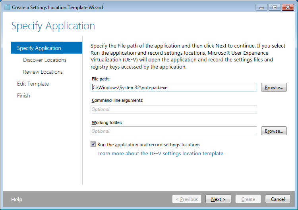This screenshot has height=210, width=298.
Task: Open Help in the bottom bar
Action: coord(17,199)
